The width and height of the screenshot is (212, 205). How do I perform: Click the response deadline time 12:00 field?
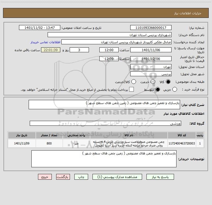[109, 50]
